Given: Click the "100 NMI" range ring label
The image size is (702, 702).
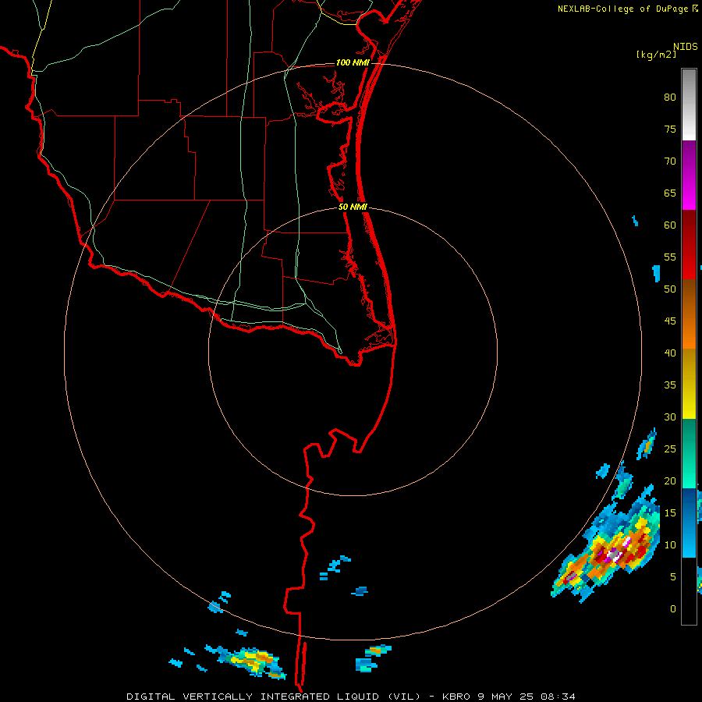Looking at the screenshot, I should point(353,62).
